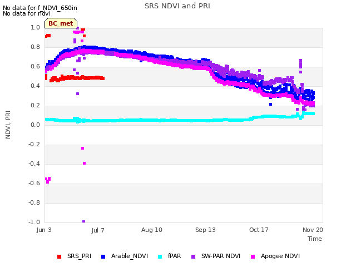This screenshot has height=267, width=356.
Task: Click the isolated blue point near 0.2 in October
Action: 270,105
